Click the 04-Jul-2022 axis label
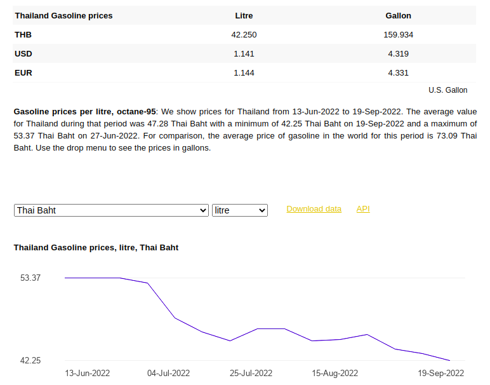The width and height of the screenshot is (490, 385). pyautogui.click(x=168, y=373)
